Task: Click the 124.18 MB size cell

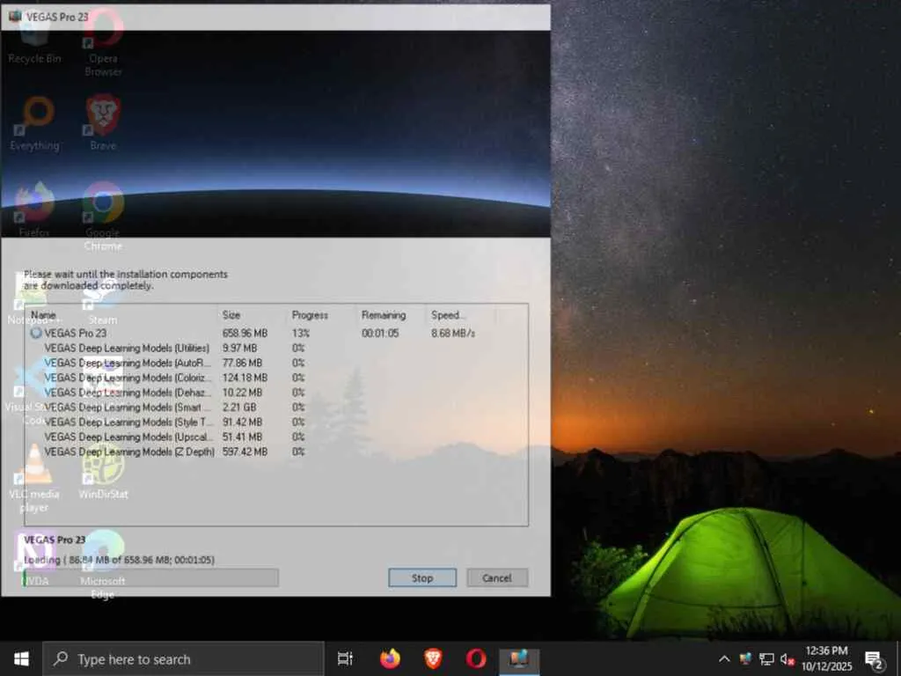Action: [245, 378]
